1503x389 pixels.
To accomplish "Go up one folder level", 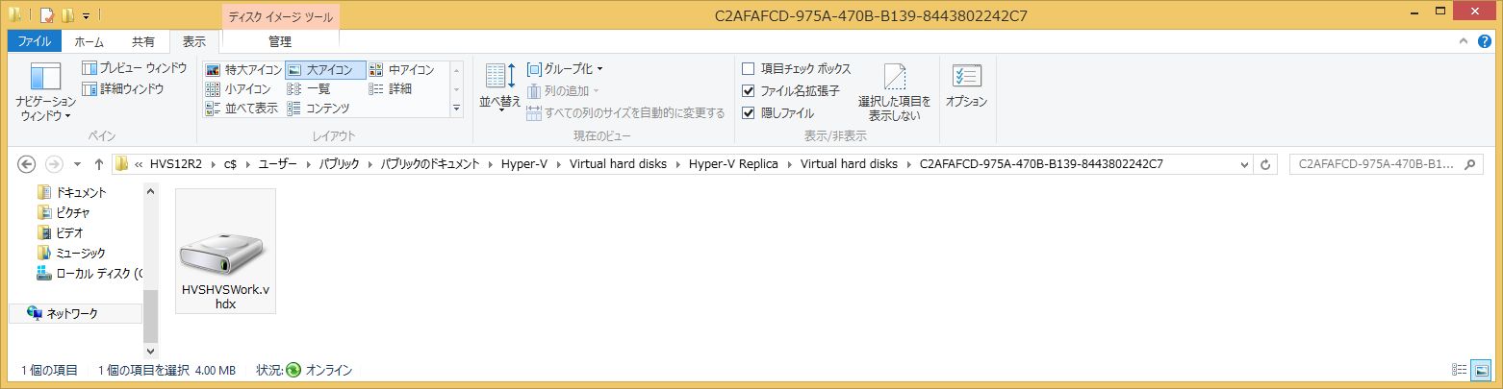I will [98, 163].
